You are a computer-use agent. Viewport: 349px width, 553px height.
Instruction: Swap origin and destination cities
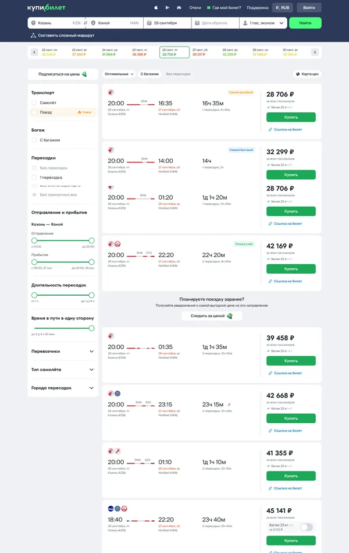[x=86, y=23]
